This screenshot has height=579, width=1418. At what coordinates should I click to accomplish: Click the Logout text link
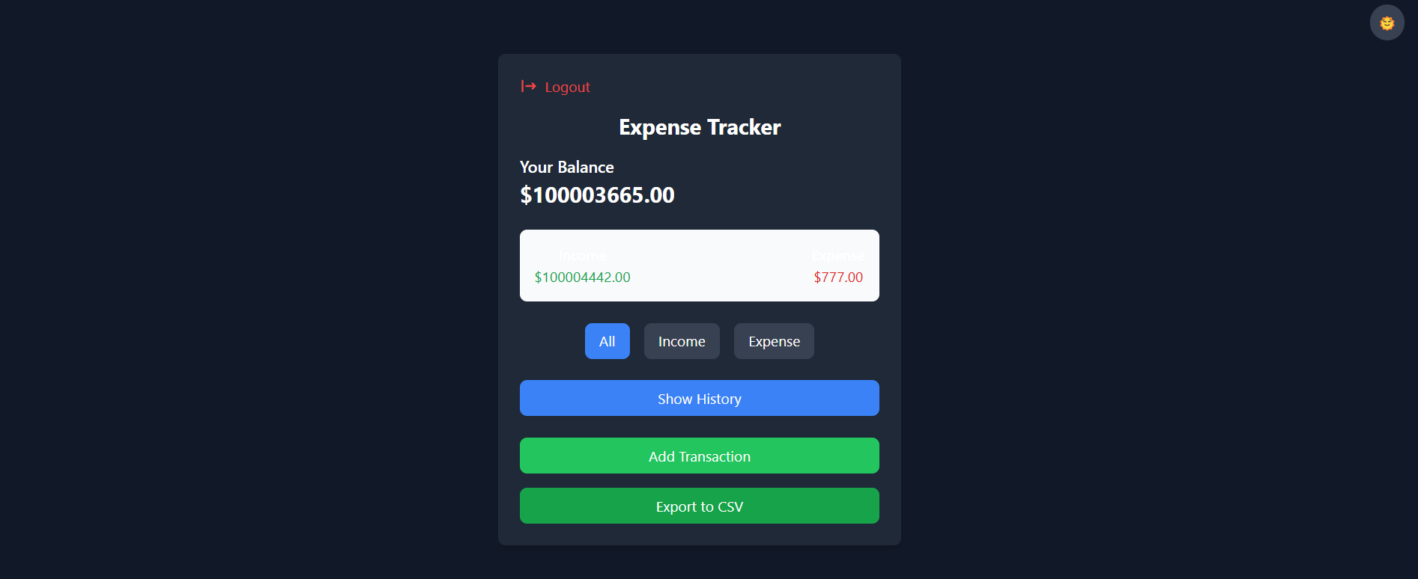point(567,87)
